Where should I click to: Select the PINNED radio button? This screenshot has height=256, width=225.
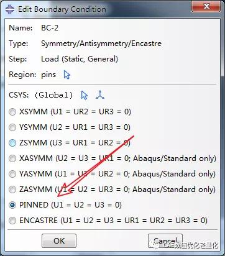pyautogui.click(x=12, y=205)
